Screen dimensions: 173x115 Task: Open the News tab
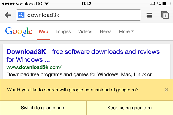[105, 31]
